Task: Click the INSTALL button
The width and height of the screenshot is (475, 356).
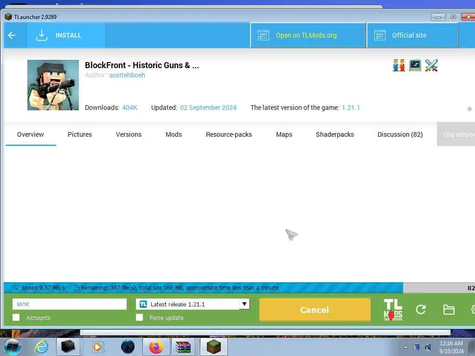Action: 66,35
